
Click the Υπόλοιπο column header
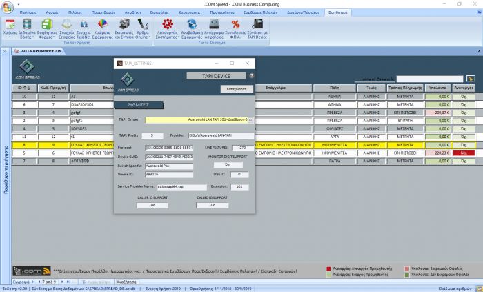click(x=437, y=88)
